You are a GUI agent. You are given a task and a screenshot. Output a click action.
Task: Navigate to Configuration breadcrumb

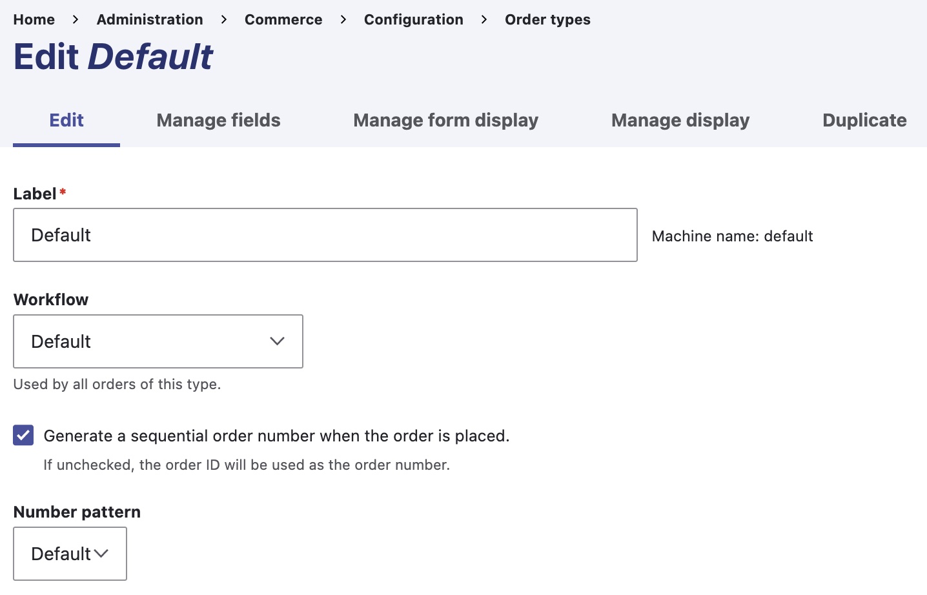413,19
